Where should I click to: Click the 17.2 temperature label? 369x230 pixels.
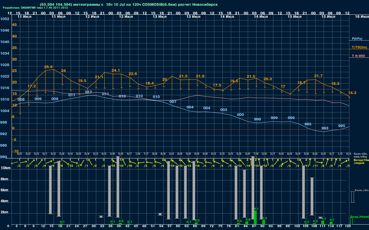click(32, 86)
